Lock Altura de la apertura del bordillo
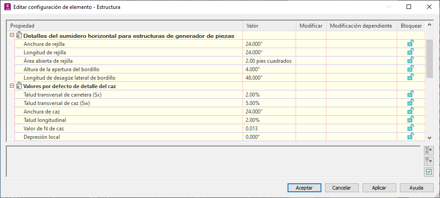Screen dimensions: 440x198 pyautogui.click(x=410, y=69)
